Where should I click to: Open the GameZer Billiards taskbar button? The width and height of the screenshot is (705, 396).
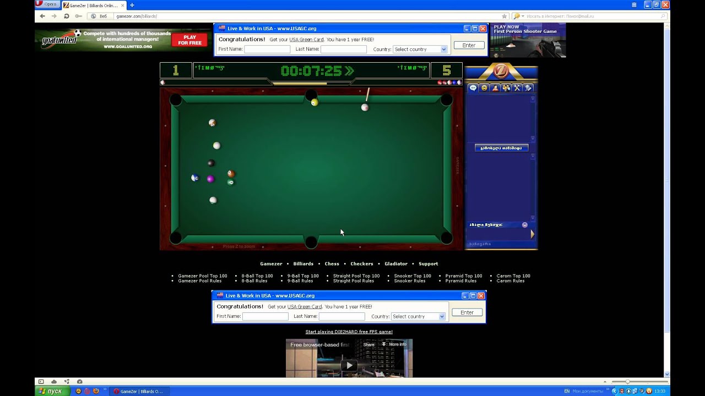tap(138, 391)
